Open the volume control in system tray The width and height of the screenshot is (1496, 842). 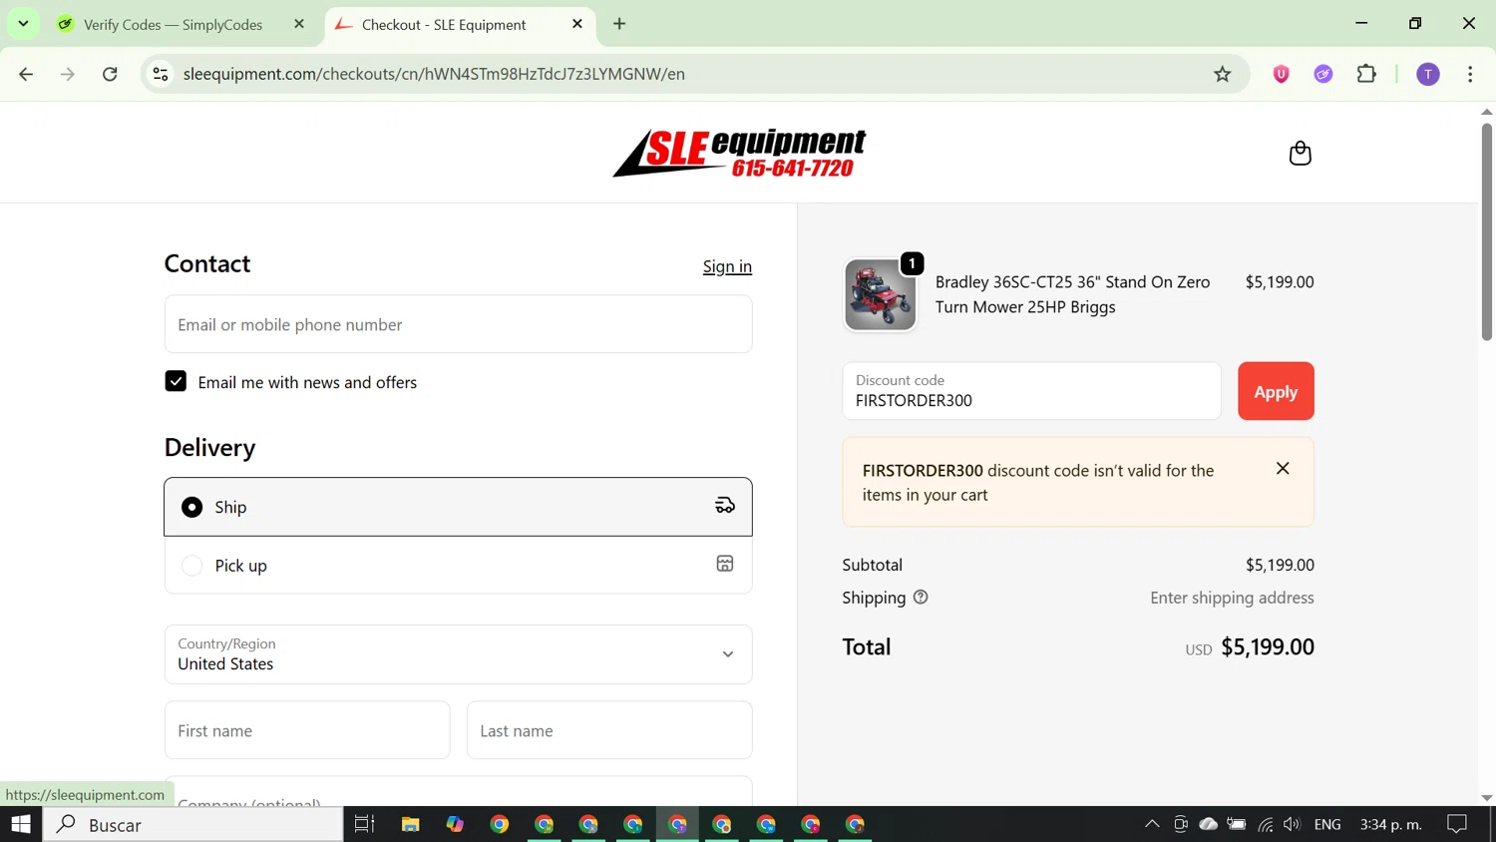pyautogui.click(x=1292, y=824)
